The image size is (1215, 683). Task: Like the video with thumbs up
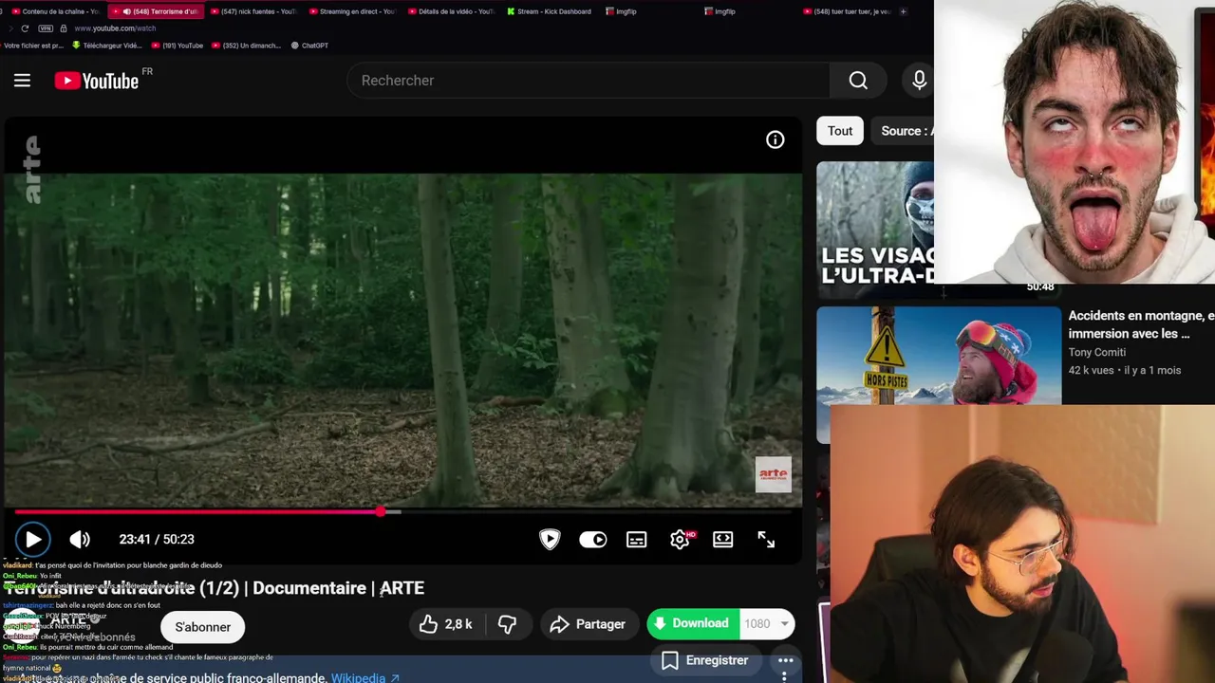pyautogui.click(x=448, y=624)
